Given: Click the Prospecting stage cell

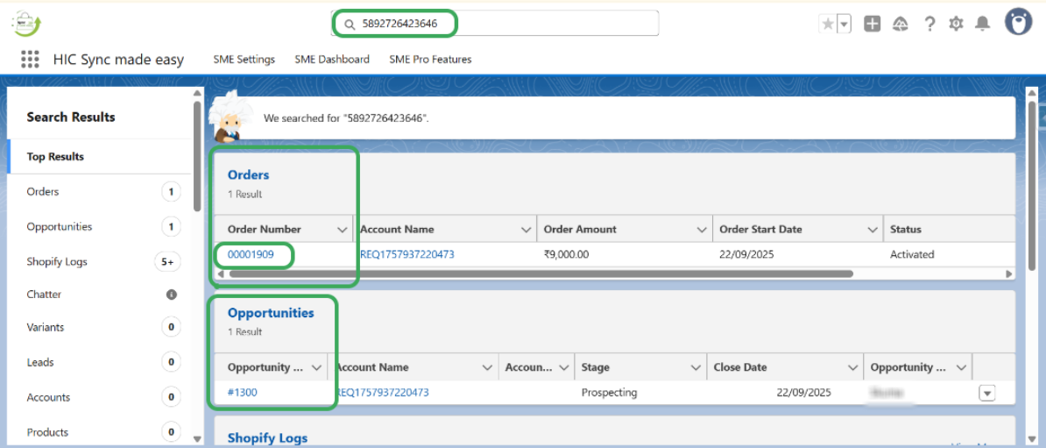Looking at the screenshot, I should 609,393.
